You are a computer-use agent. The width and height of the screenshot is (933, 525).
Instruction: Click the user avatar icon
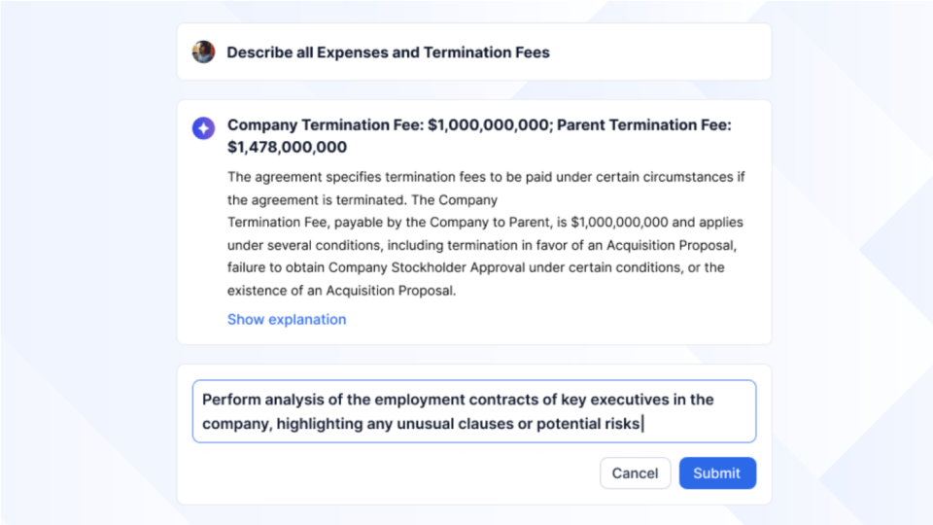click(203, 52)
